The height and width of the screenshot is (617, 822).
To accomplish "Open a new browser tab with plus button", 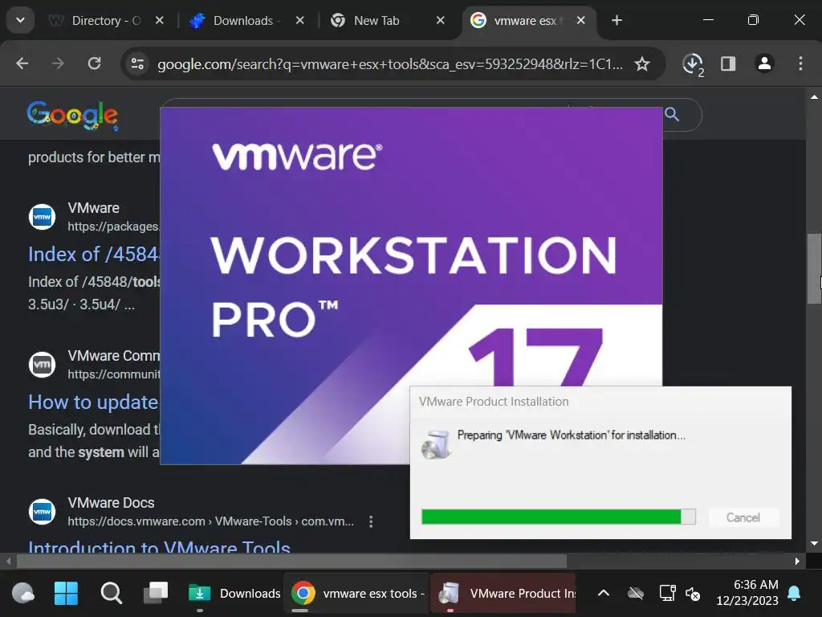I will coord(617,20).
